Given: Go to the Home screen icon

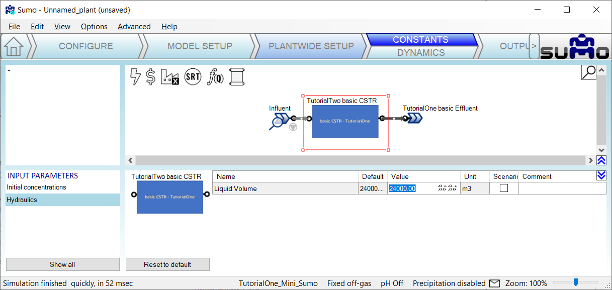Looking at the screenshot, I should click(x=14, y=47).
